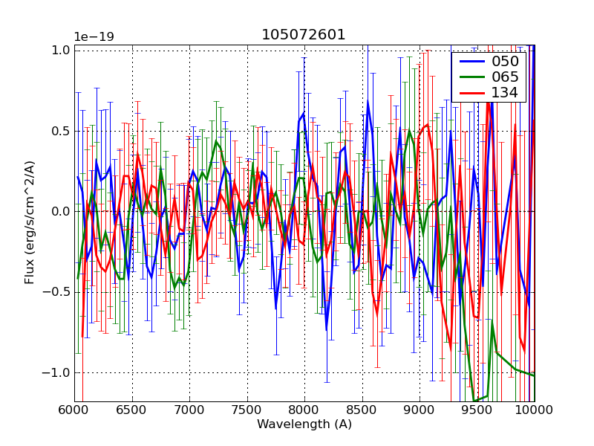
Task: Click the blue line swatch in legend
Action: (x=471, y=61)
